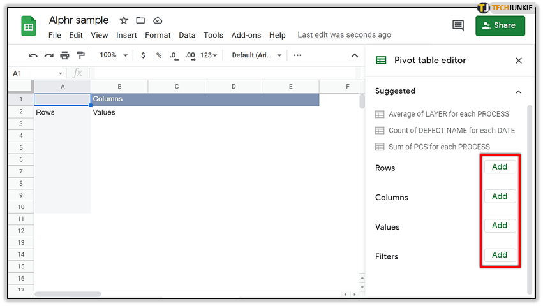Open the Insert menu
This screenshot has width=543, height=306.
point(126,35)
